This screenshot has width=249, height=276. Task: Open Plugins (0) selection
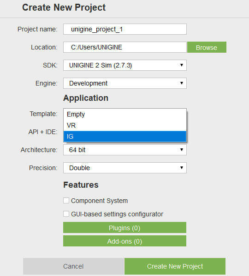(x=125, y=227)
